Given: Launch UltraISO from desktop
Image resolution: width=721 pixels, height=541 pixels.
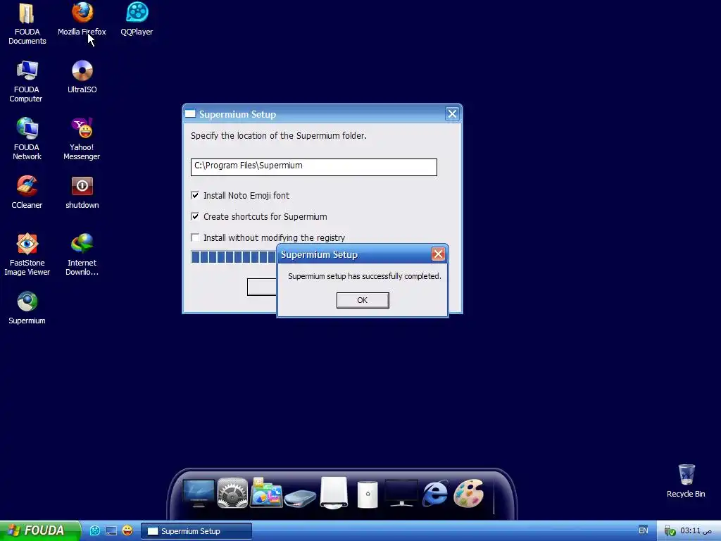Looking at the screenshot, I should 82,77.
